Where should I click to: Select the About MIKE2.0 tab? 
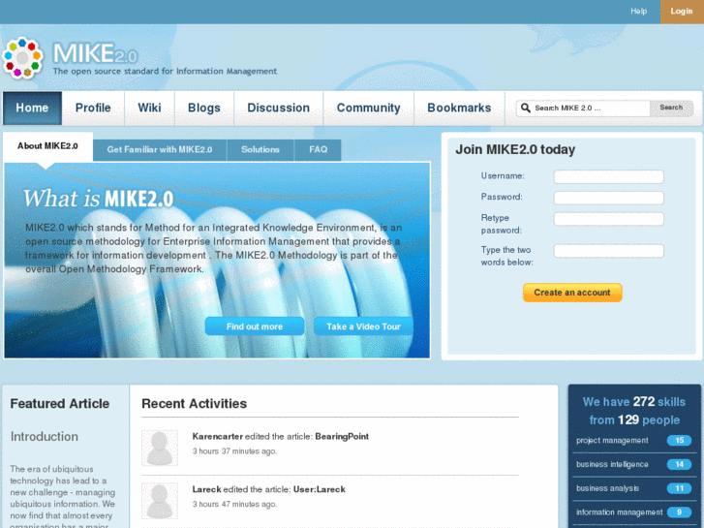click(47, 146)
